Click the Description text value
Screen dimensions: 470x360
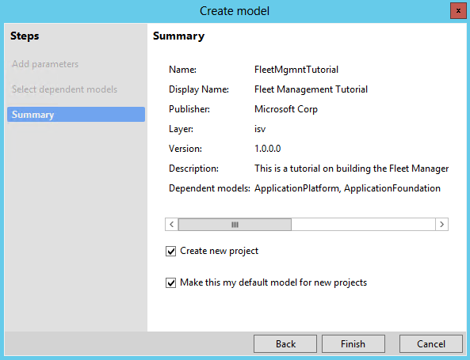(x=351, y=169)
